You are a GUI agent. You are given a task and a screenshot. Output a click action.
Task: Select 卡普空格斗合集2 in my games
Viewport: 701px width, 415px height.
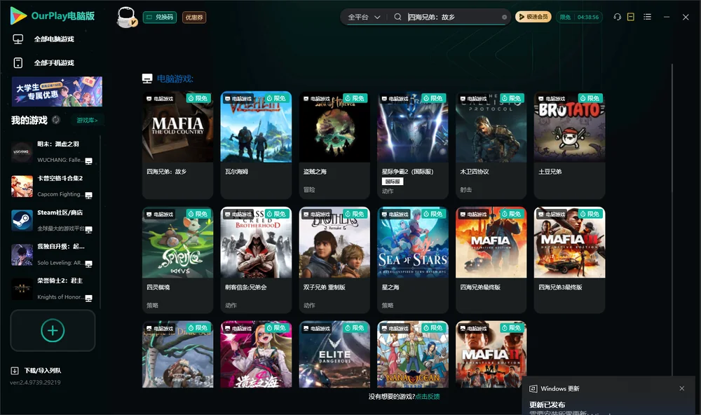click(53, 186)
